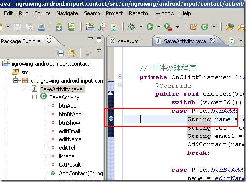Open the Debug dropdown arrow
Viewport: 246px width, 182px height.
(x=141, y=27)
